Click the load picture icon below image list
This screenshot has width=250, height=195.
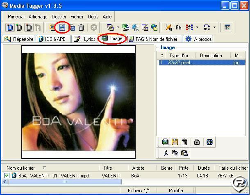(165, 142)
